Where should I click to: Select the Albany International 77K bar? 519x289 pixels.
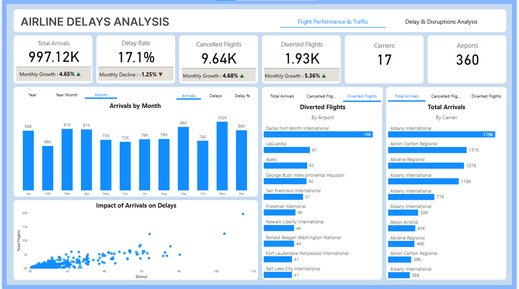click(411, 197)
